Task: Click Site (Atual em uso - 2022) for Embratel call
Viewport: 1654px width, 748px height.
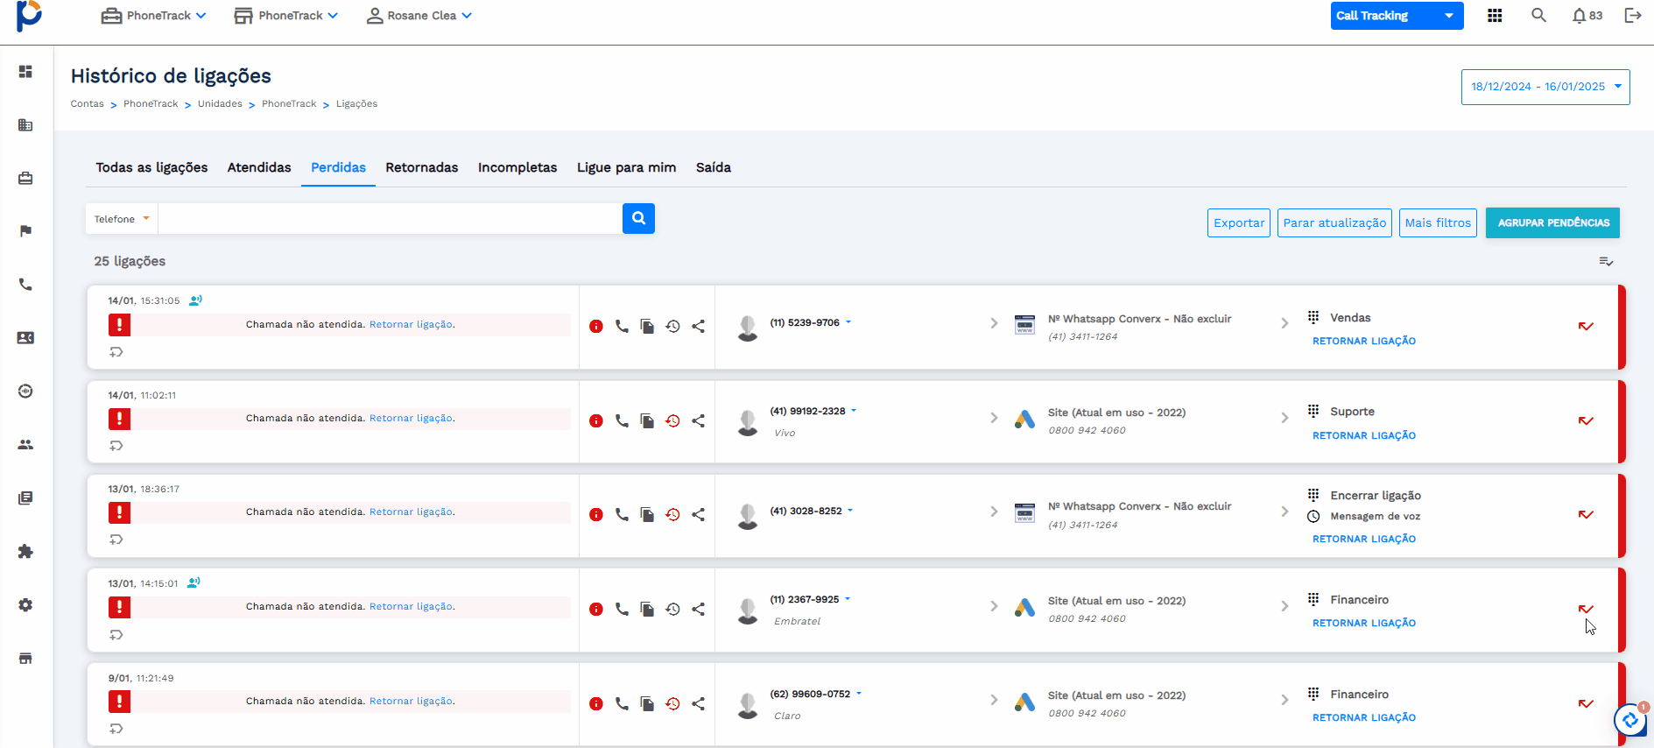Action: pos(1116,601)
